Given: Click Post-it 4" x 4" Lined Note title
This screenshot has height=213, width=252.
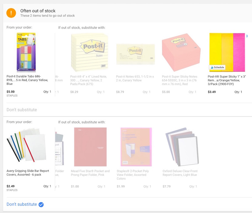Looking at the screenshot, I should pyautogui.click(x=89, y=80).
